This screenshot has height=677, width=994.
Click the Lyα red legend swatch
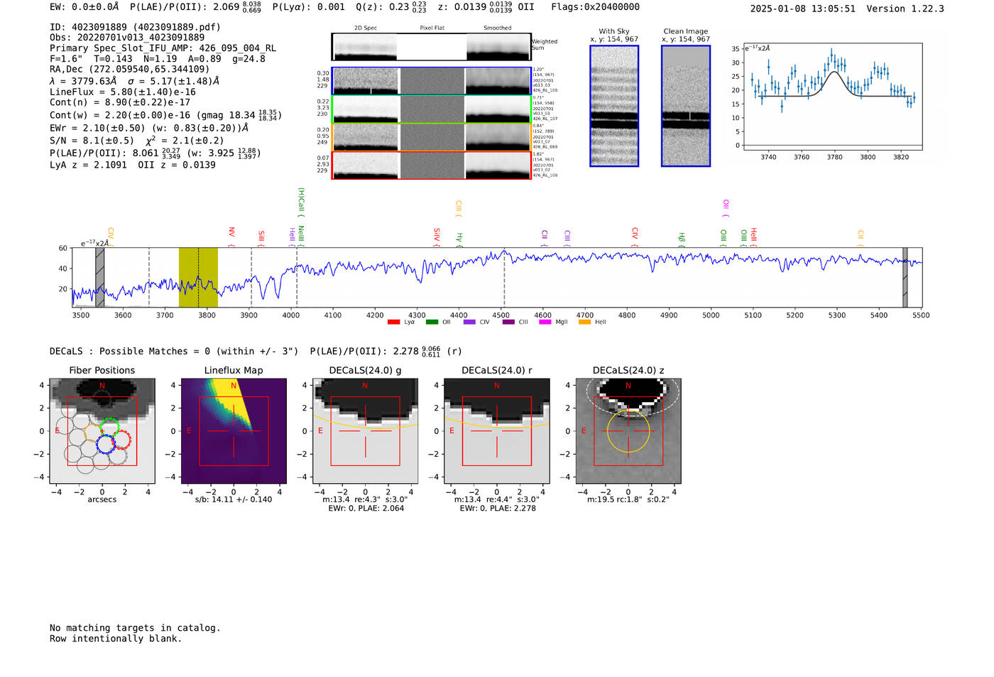[393, 323]
